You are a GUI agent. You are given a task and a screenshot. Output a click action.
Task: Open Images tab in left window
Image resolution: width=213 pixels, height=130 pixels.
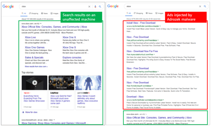pyautogui.click(x=55, y=13)
